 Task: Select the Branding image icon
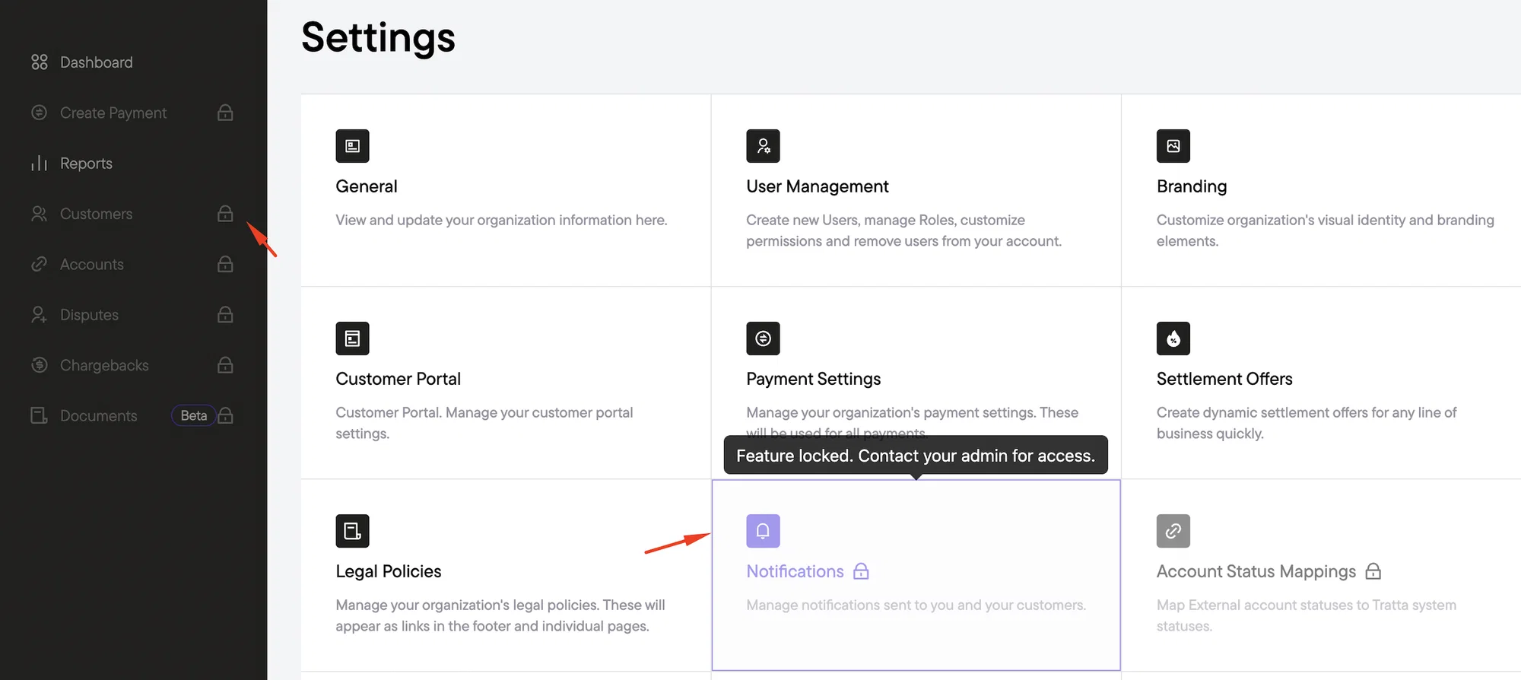pos(1173,146)
